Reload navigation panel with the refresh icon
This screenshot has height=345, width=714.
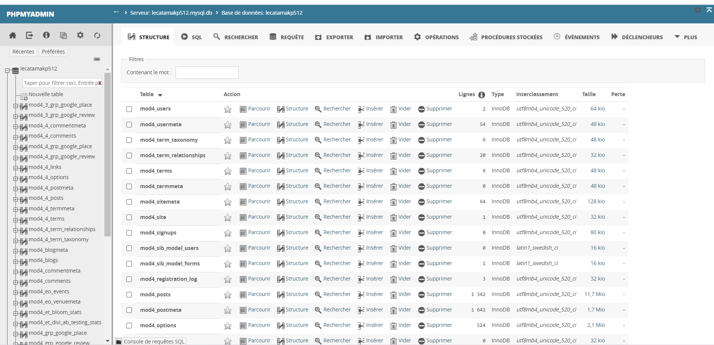pos(97,35)
